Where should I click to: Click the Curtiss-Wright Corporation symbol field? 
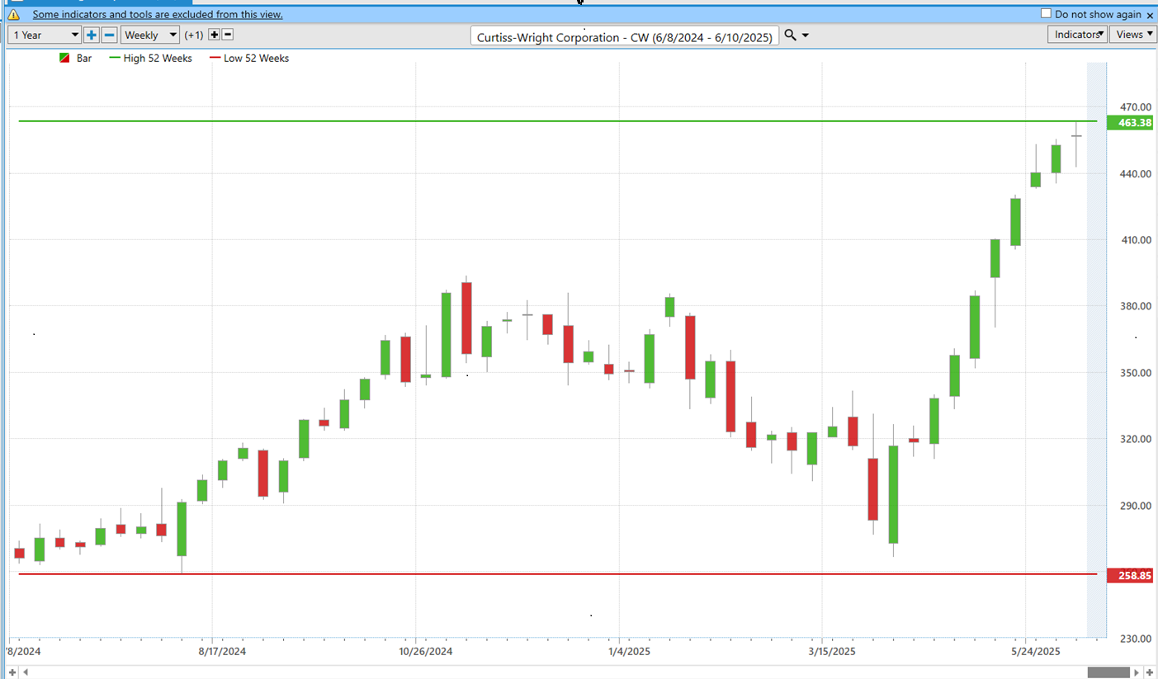click(625, 37)
